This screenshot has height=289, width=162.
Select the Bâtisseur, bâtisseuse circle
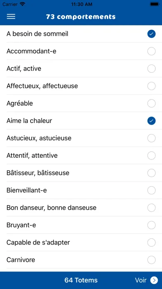[x=151, y=173]
